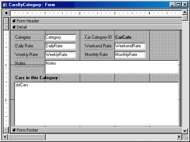Screen dimensions: 190x142
Task: Select the sbfCars subform control
Action: click(x=96, y=104)
